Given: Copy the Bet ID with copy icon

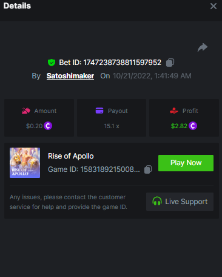Looking at the screenshot, I should coord(170,63).
